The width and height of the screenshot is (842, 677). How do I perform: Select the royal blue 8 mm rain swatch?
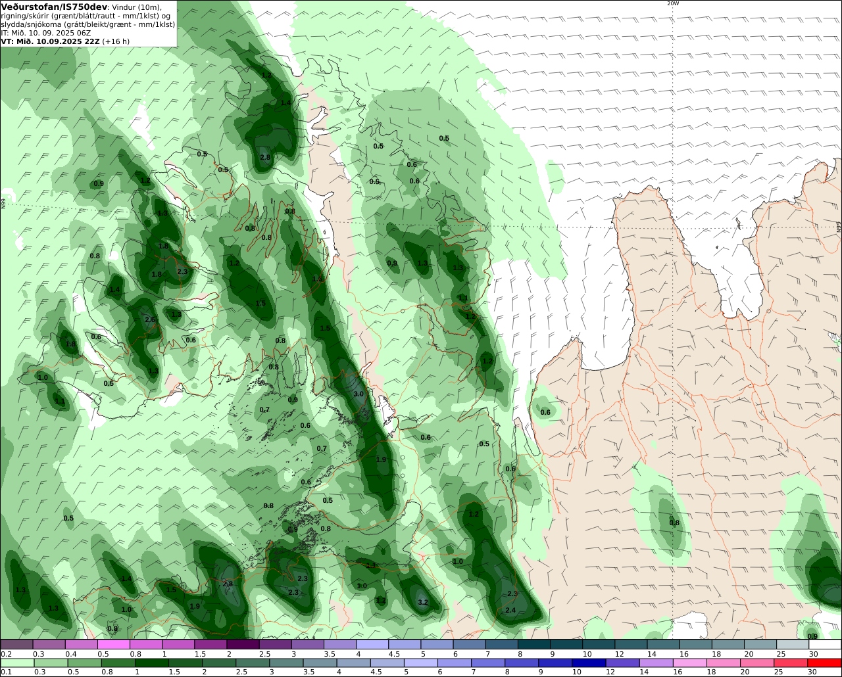click(522, 663)
